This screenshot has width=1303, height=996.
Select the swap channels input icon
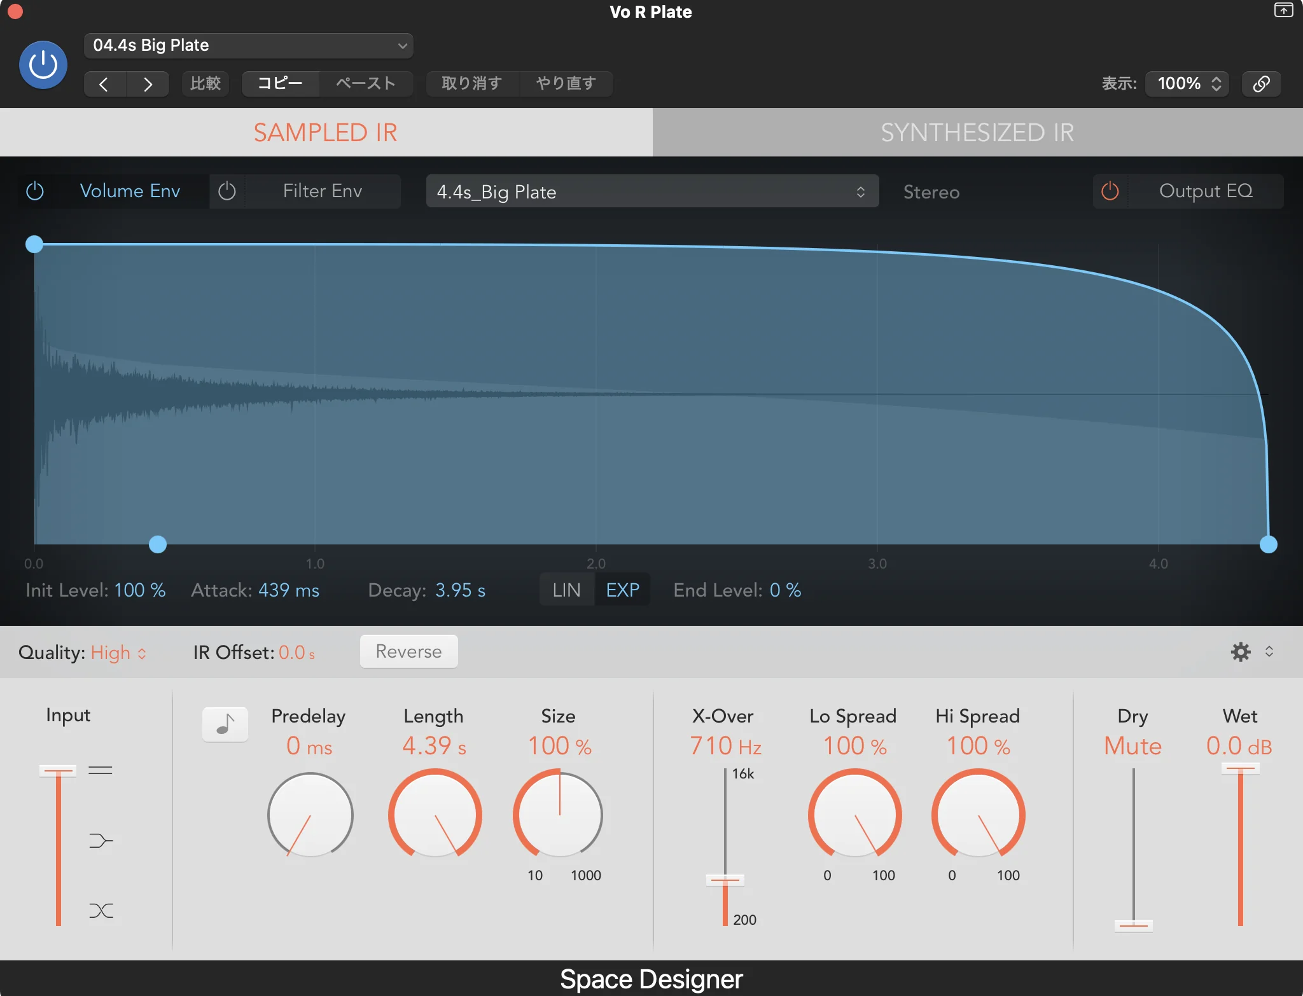[x=101, y=911]
